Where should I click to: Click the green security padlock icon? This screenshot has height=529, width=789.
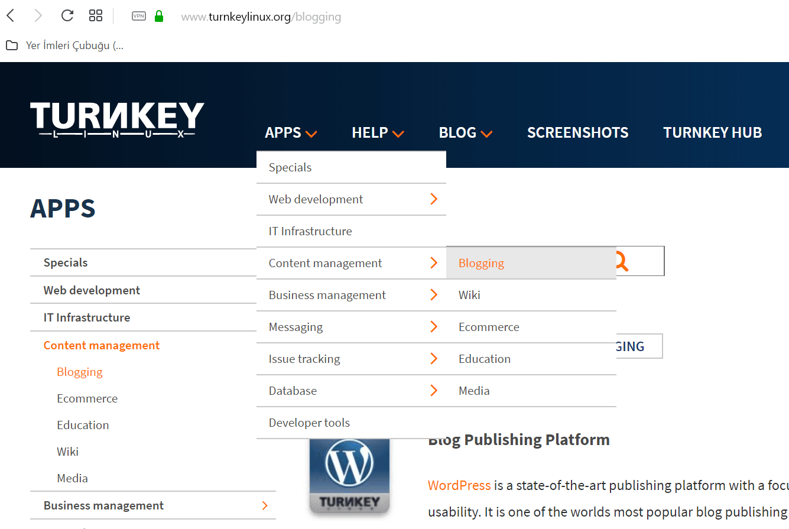pyautogui.click(x=158, y=17)
